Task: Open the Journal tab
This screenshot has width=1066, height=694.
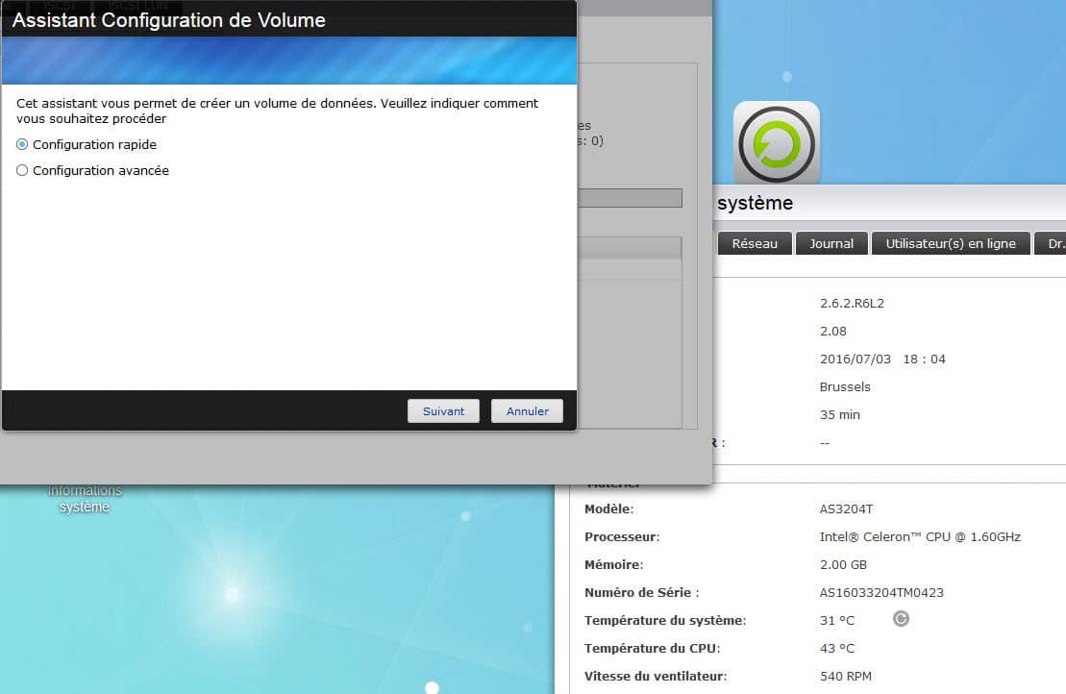Action: [x=831, y=243]
